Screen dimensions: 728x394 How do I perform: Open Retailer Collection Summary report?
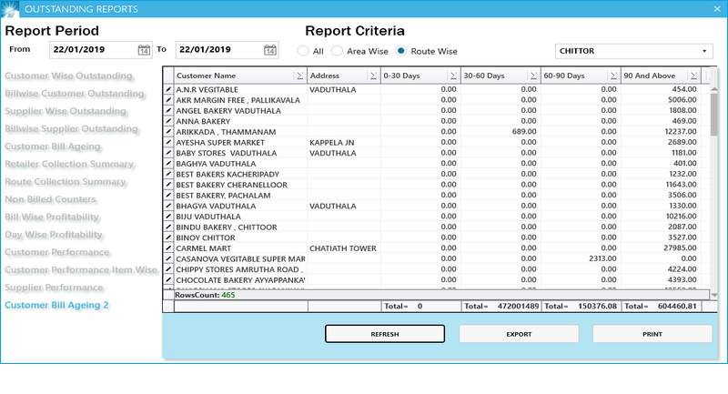[x=69, y=164]
